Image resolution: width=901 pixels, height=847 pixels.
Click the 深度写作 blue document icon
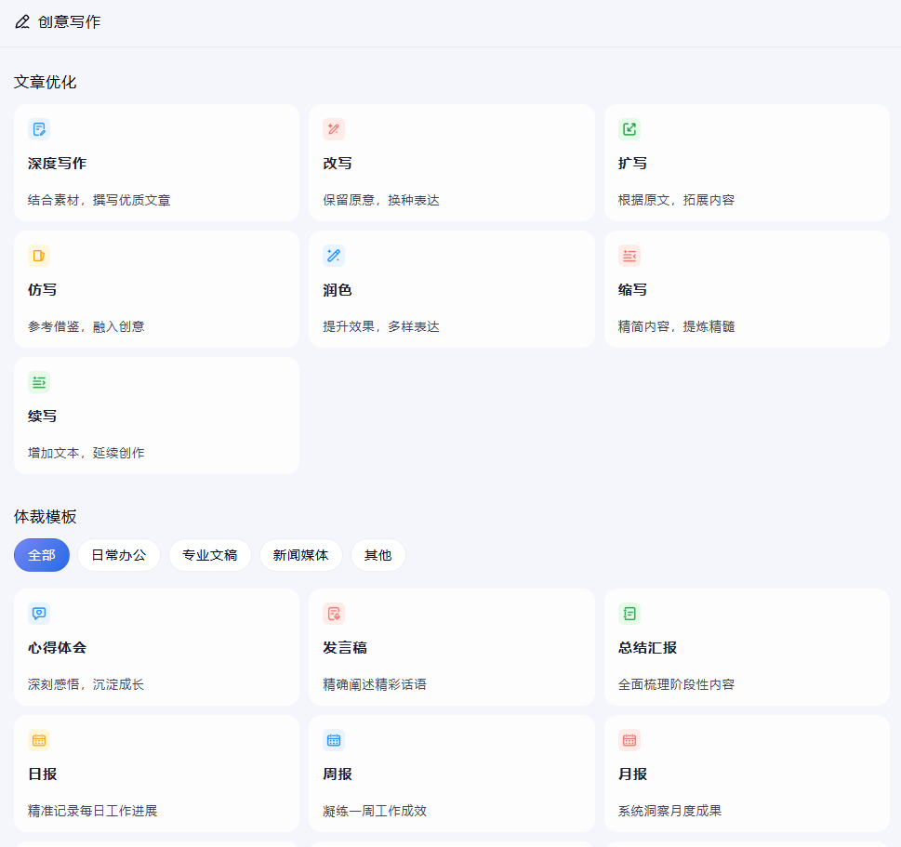coord(39,129)
